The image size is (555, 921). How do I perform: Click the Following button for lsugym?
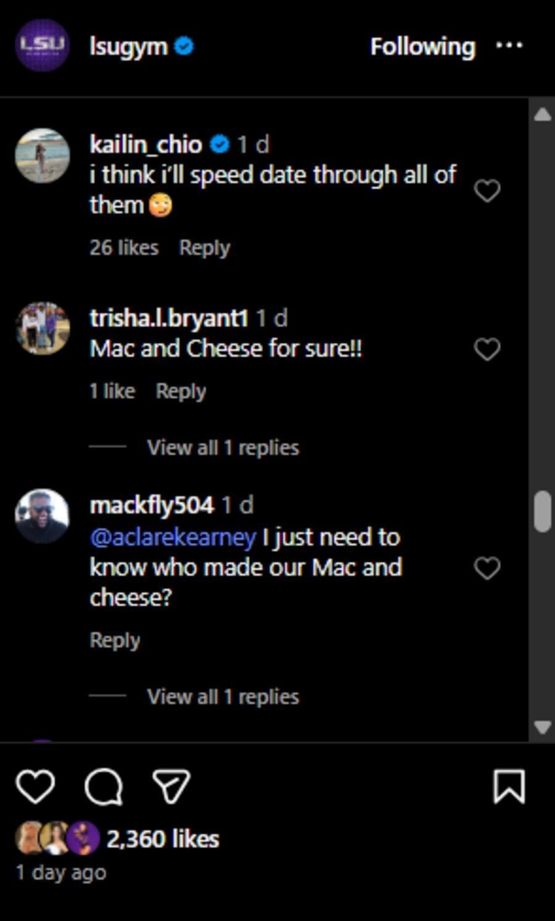pos(421,46)
